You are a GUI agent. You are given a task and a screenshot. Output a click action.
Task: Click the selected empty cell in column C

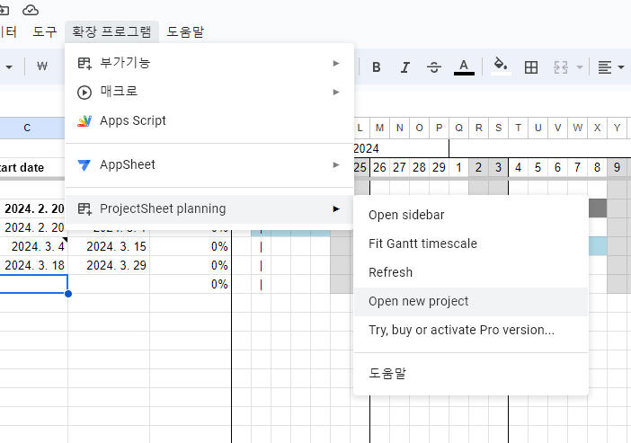pos(34,284)
